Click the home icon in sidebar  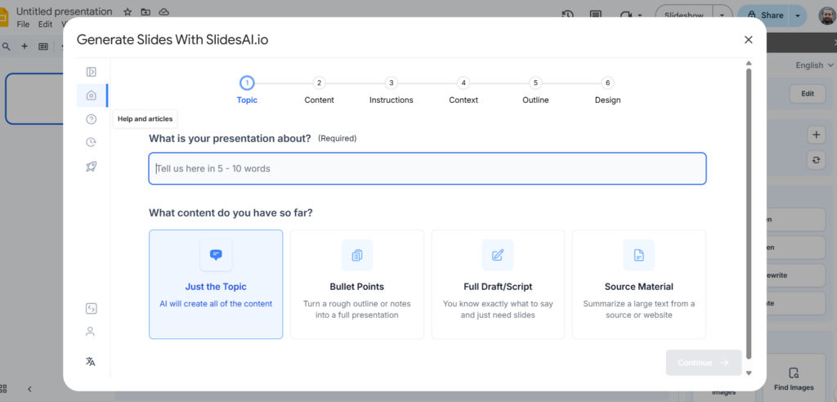(x=91, y=96)
